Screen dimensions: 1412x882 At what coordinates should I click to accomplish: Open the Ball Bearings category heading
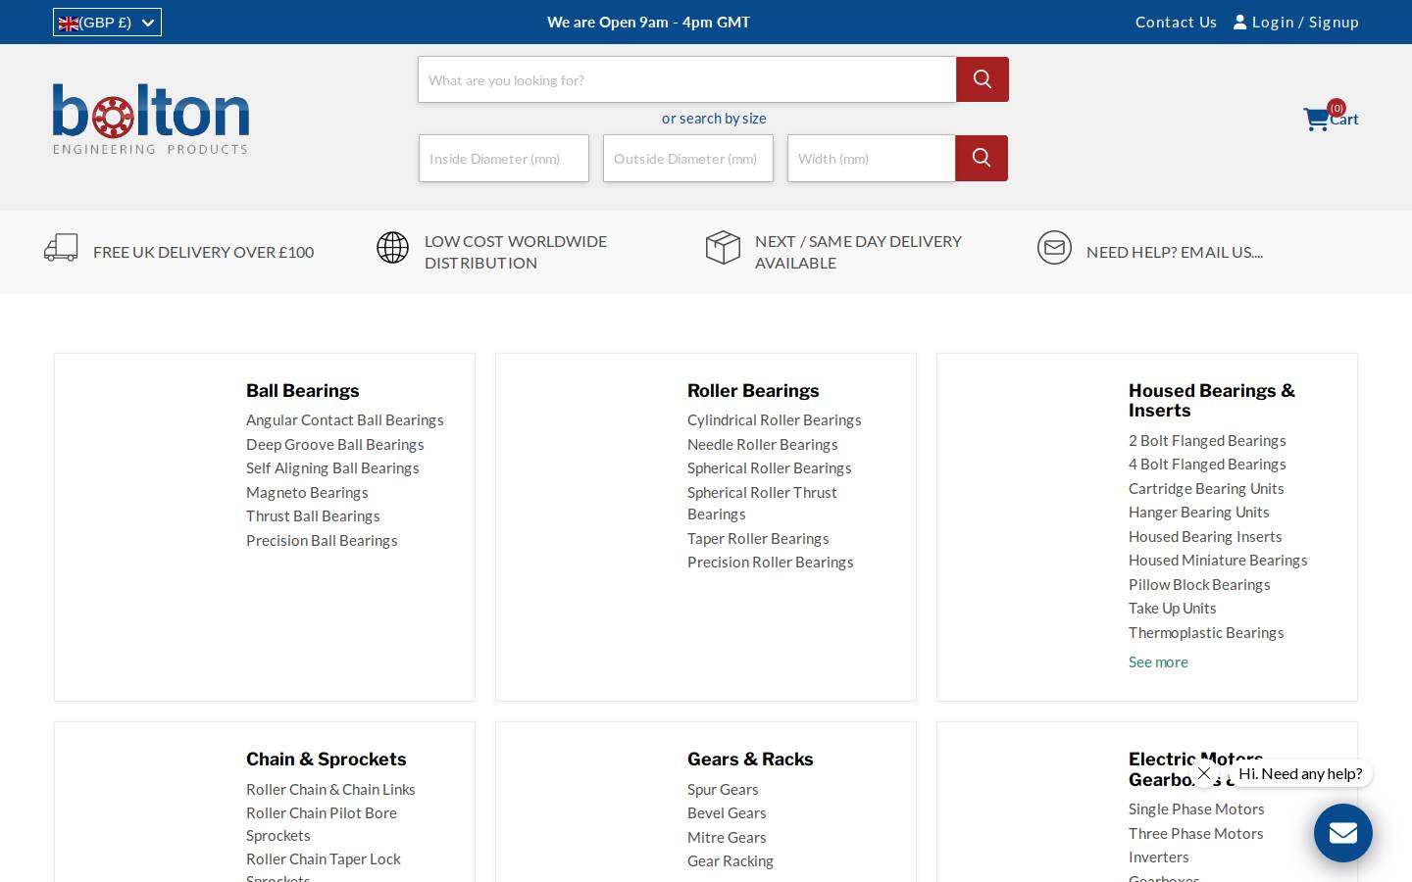(x=303, y=390)
